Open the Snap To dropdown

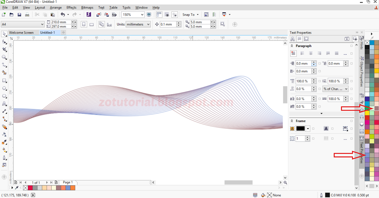click(190, 14)
